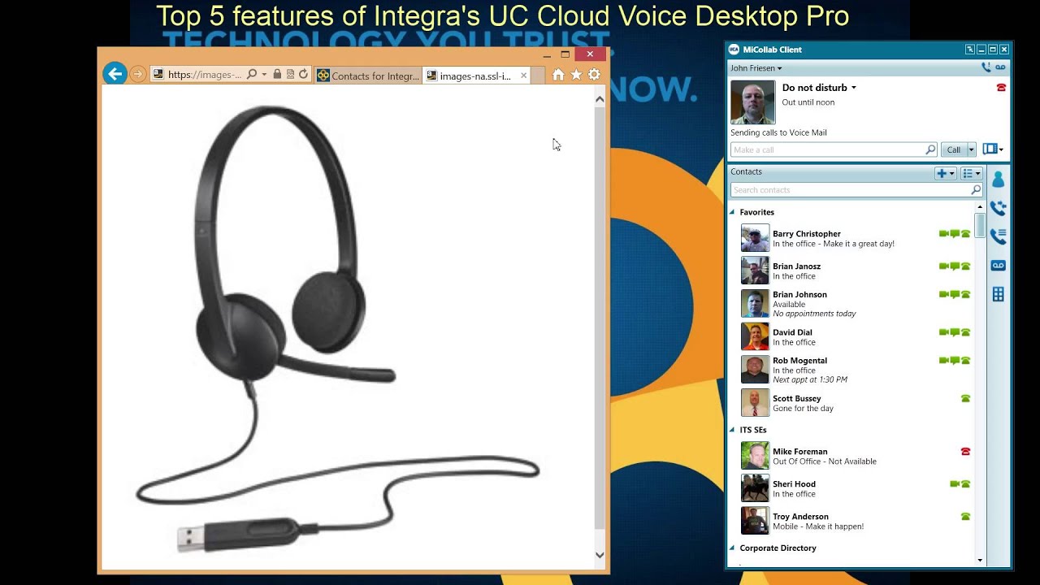
Task: Click browser page scroll up arrow
Action: click(600, 99)
